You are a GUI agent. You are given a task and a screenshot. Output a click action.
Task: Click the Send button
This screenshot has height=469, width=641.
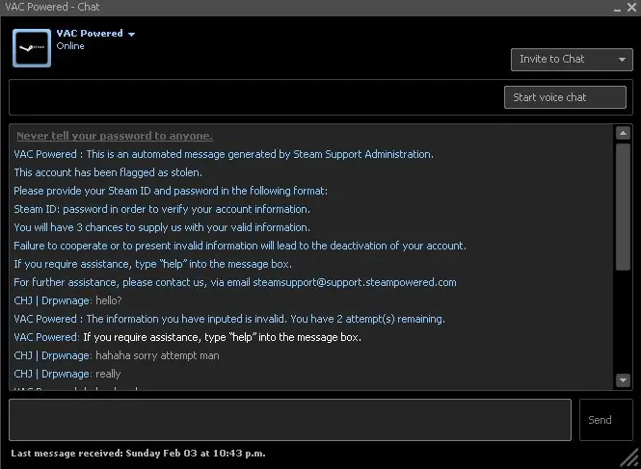[606, 420]
